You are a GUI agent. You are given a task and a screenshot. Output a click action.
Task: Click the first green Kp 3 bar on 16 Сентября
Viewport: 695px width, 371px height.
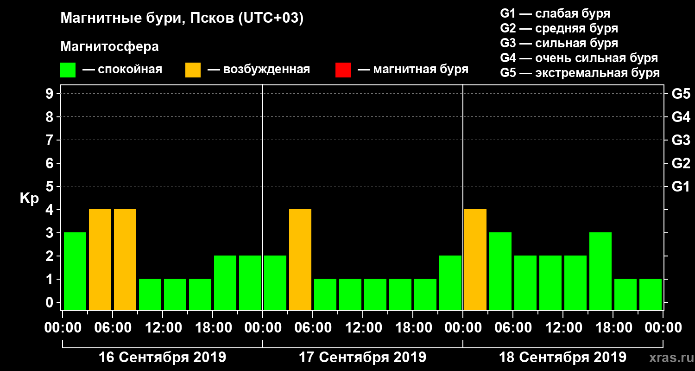[75, 271]
